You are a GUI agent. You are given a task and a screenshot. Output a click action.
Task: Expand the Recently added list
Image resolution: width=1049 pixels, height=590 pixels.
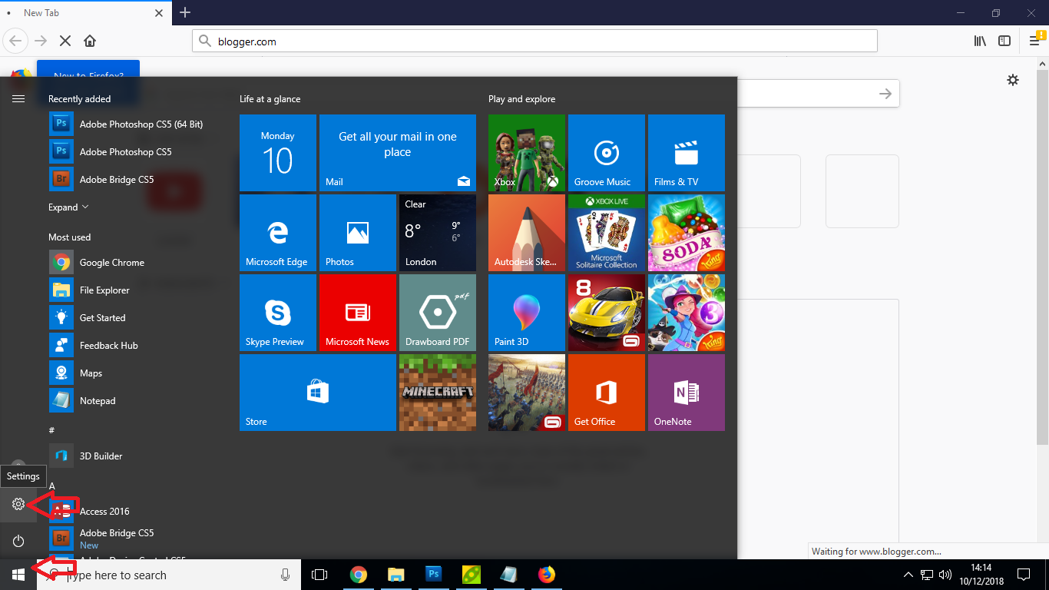pos(68,207)
